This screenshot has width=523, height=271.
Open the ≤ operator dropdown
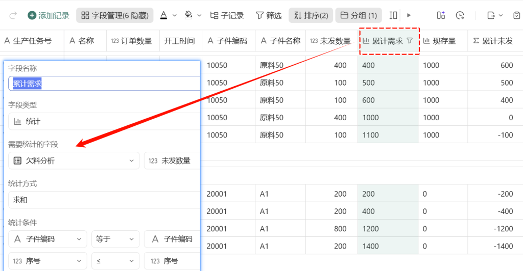[x=115, y=261]
